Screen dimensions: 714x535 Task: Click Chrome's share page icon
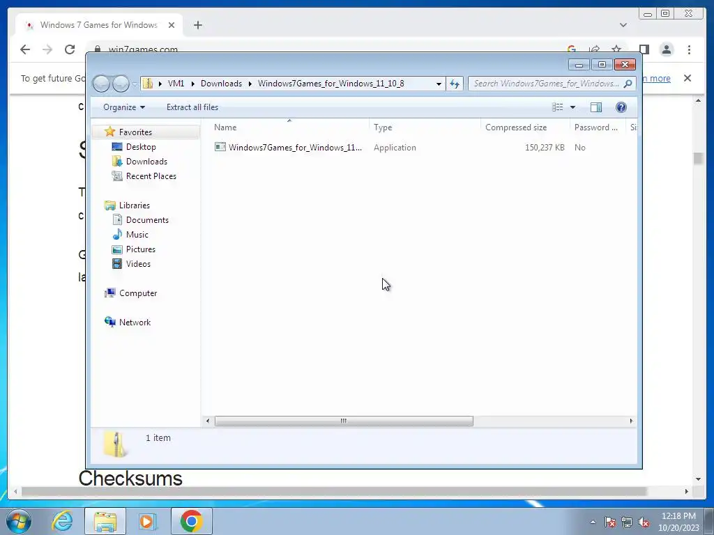(x=594, y=49)
